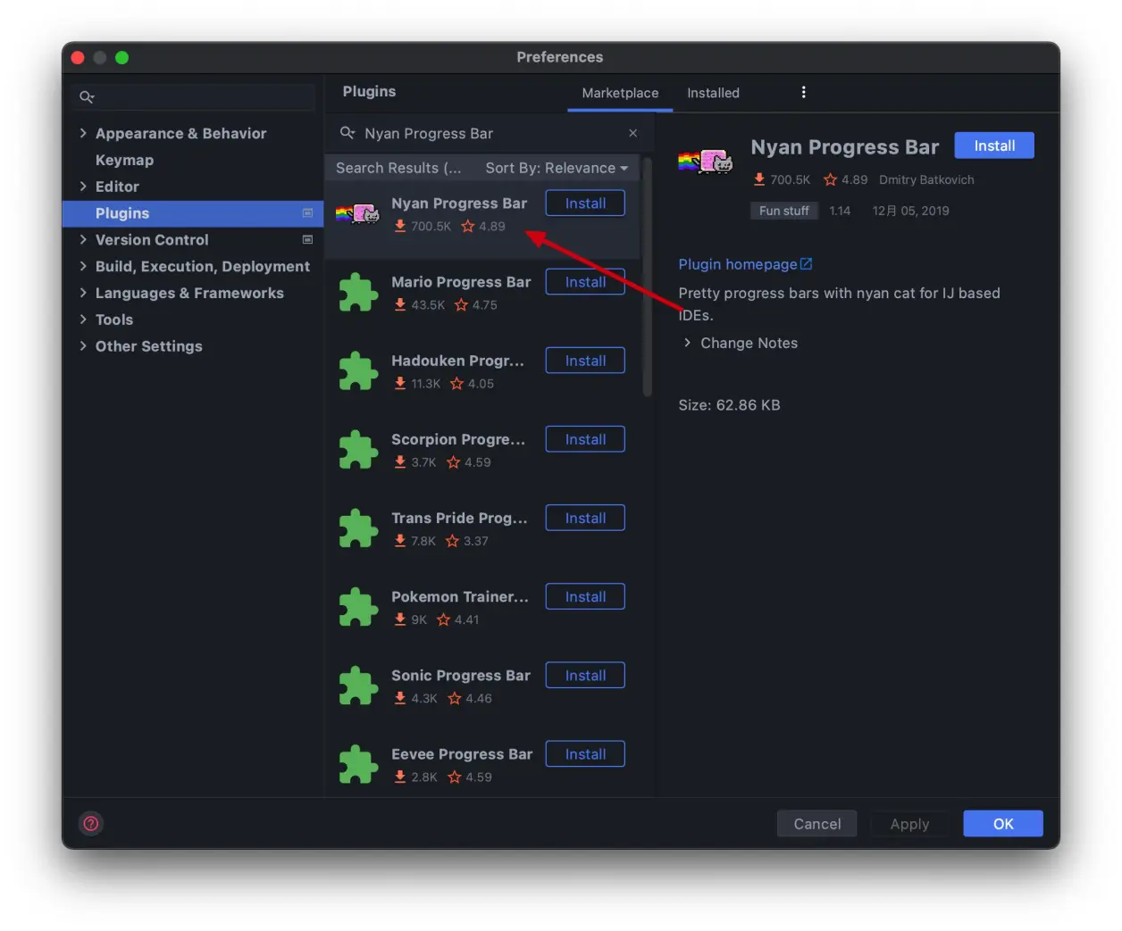The height and width of the screenshot is (931, 1122).
Task: Select the Mario Progress Bar result title
Action: [x=461, y=282]
